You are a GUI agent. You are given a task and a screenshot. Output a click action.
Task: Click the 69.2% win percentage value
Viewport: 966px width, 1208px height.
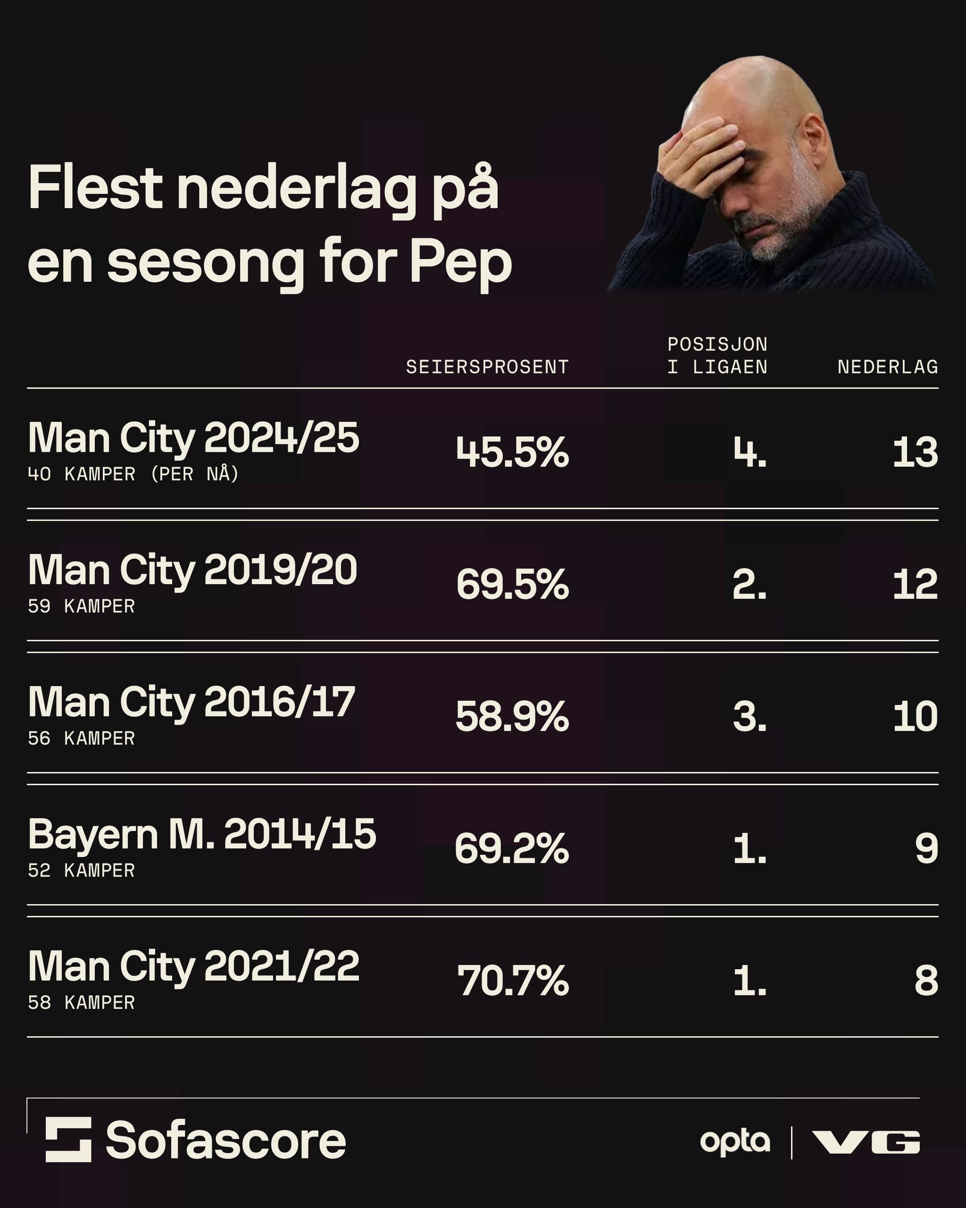(x=511, y=849)
